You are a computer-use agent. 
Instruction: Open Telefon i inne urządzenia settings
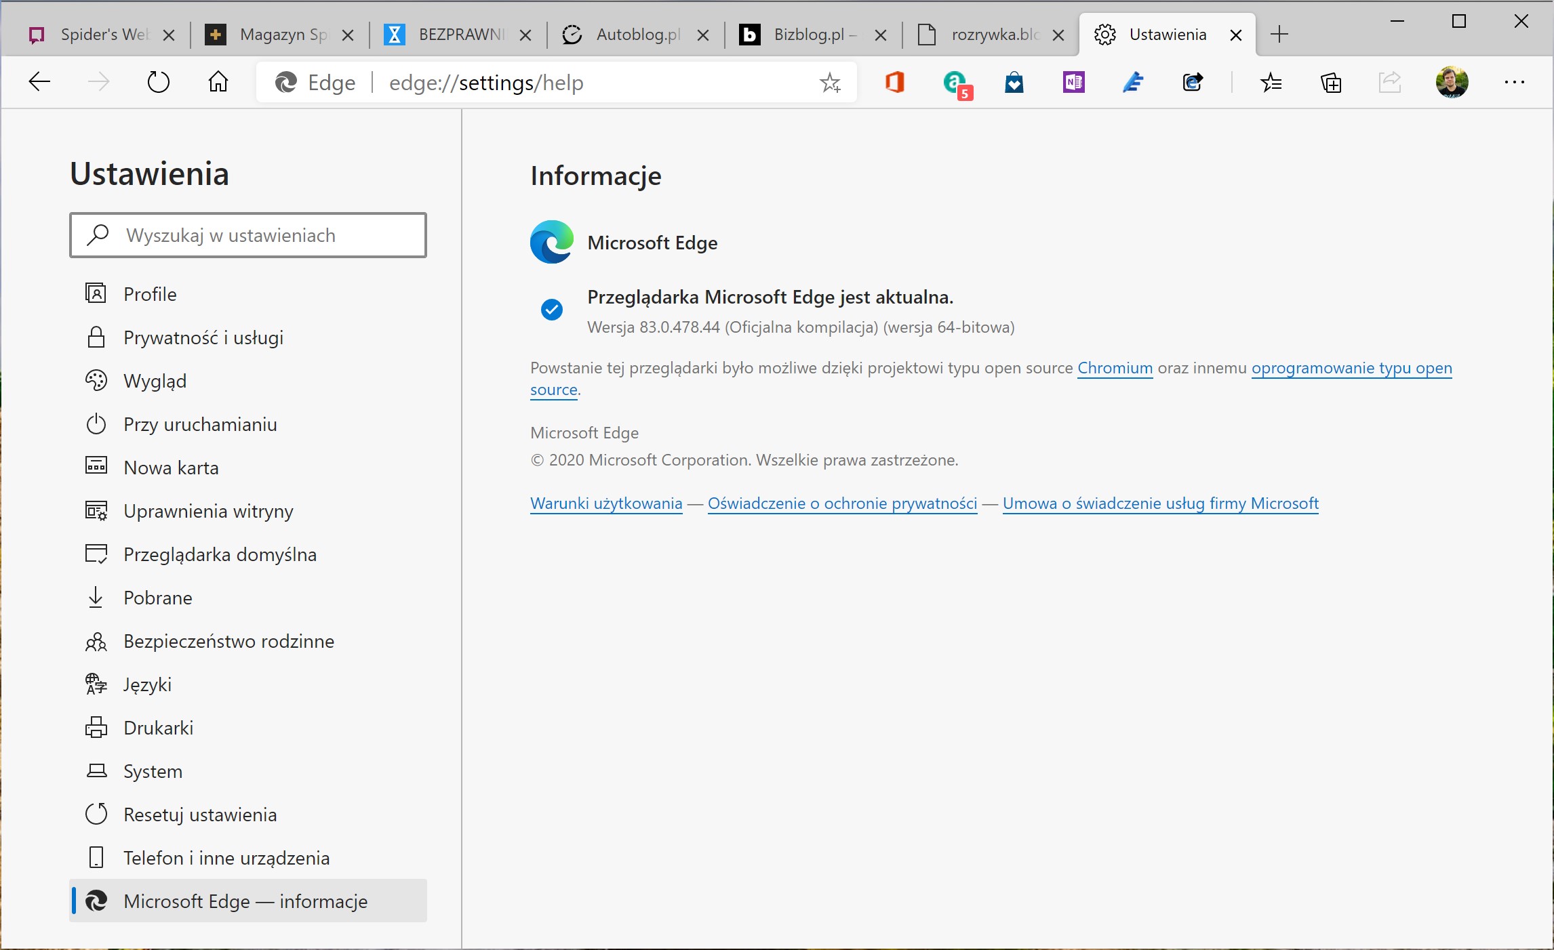coord(248,858)
